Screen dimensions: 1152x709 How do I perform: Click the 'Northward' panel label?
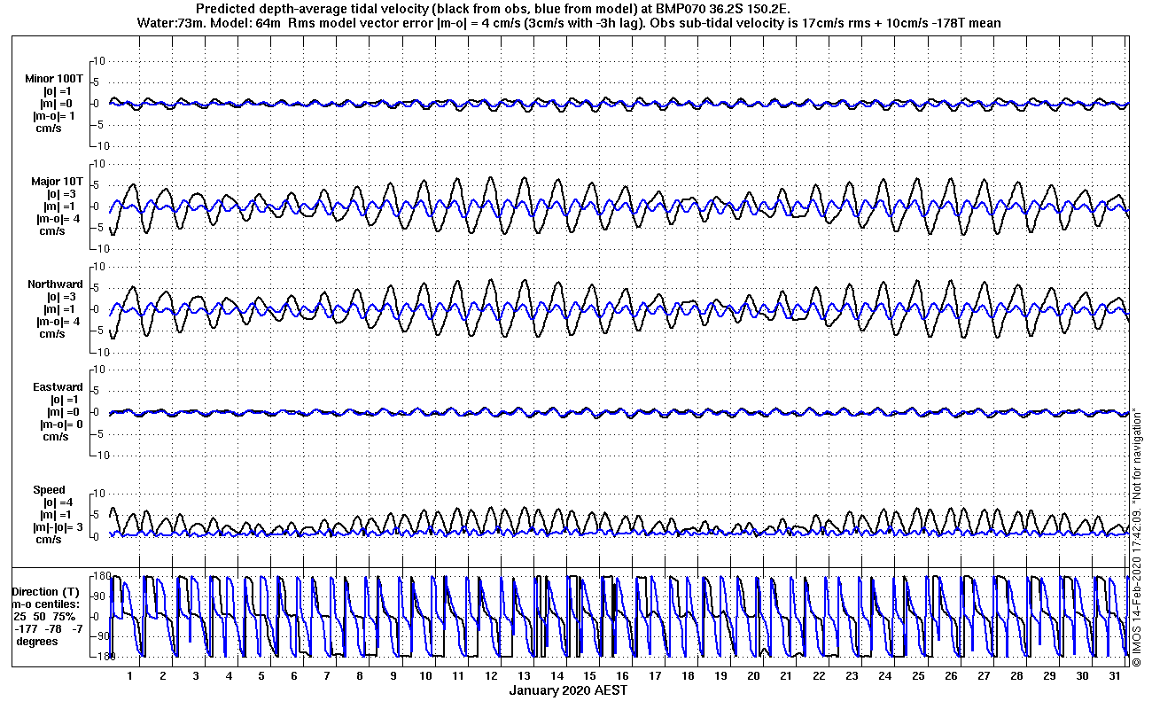(55, 284)
